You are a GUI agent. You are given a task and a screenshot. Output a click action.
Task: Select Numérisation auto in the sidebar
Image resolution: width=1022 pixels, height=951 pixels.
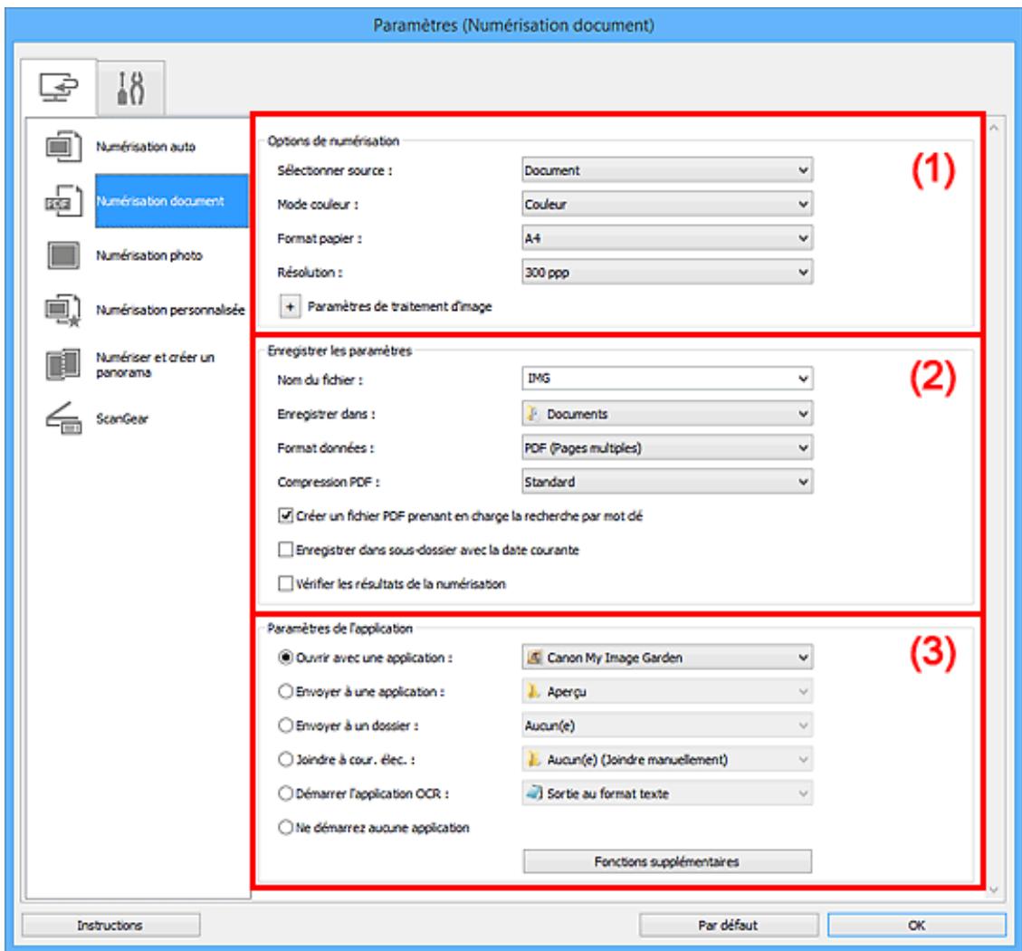146,147
